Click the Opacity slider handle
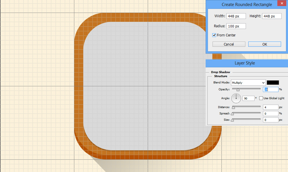288x172 pixels. tap(238, 90)
